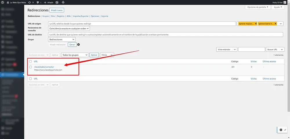
Task: Open advanced options gear next to Cerrar
Action: 78,45
